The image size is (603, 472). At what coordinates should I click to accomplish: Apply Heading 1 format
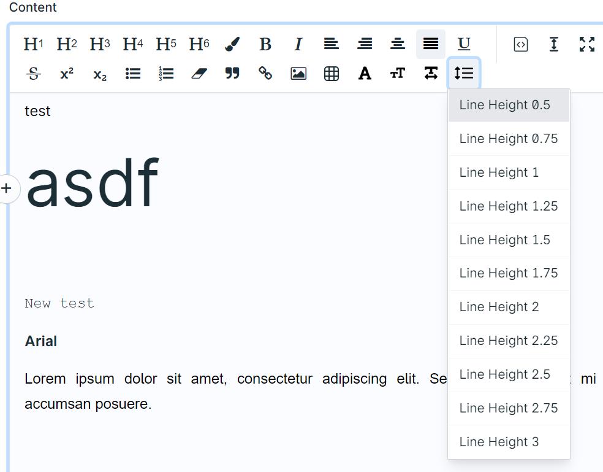pos(34,44)
